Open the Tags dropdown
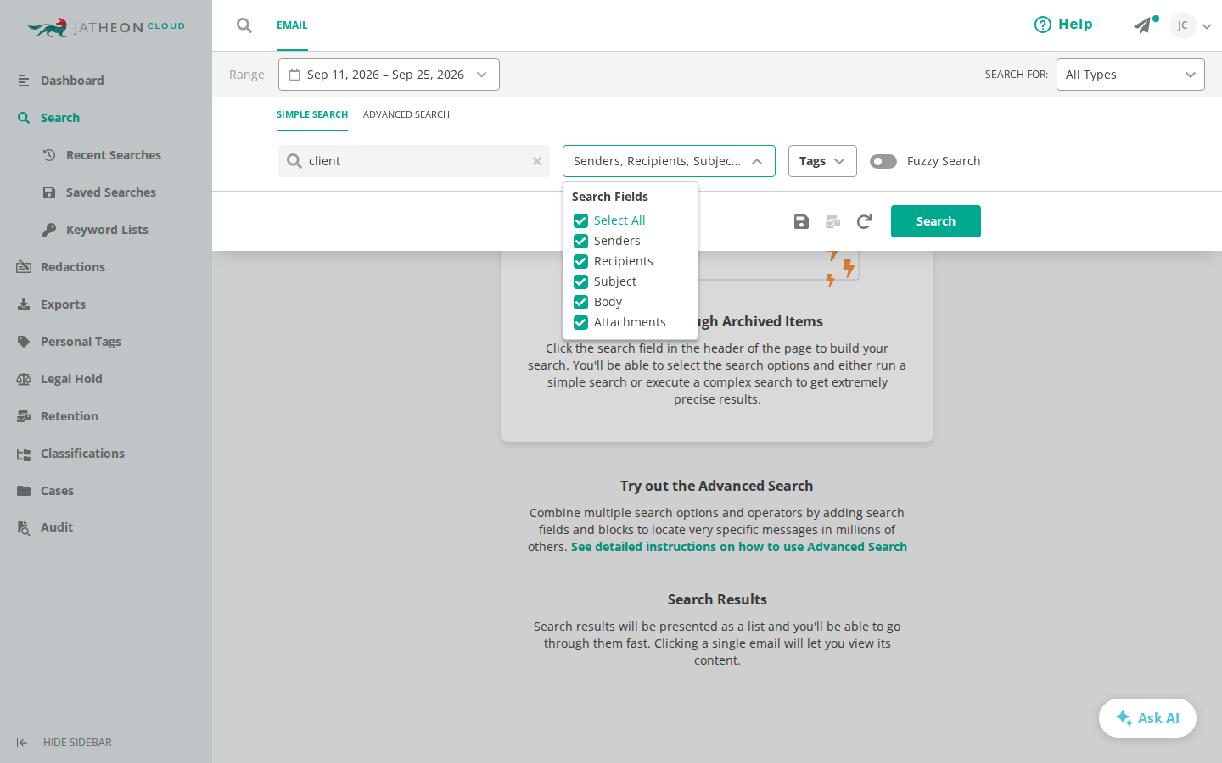 click(x=822, y=161)
